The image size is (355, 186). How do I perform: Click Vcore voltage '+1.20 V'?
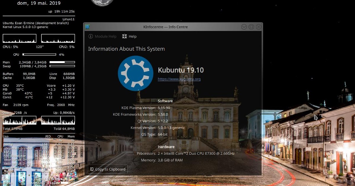(68, 86)
